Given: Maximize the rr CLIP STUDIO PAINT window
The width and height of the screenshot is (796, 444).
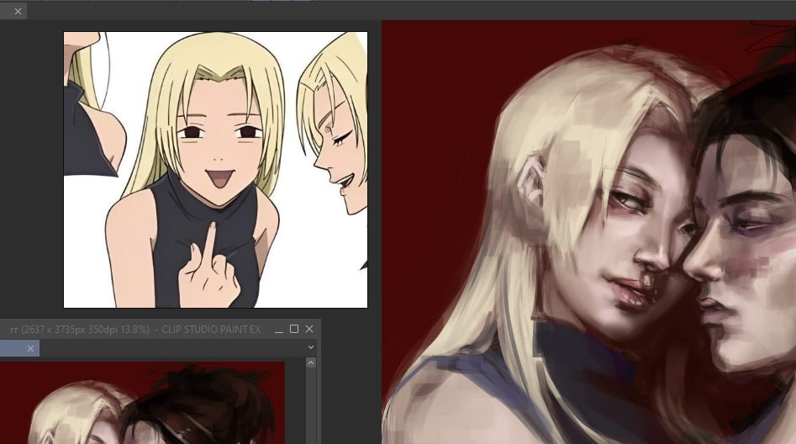Looking at the screenshot, I should [294, 329].
